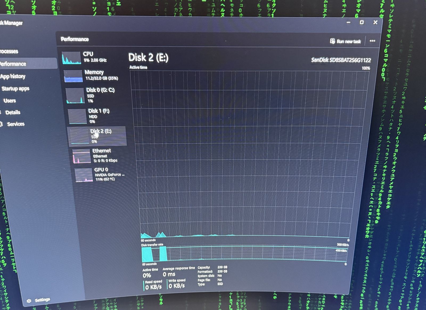Go to the Startup apps page
The height and width of the screenshot is (310, 426).
coord(15,89)
